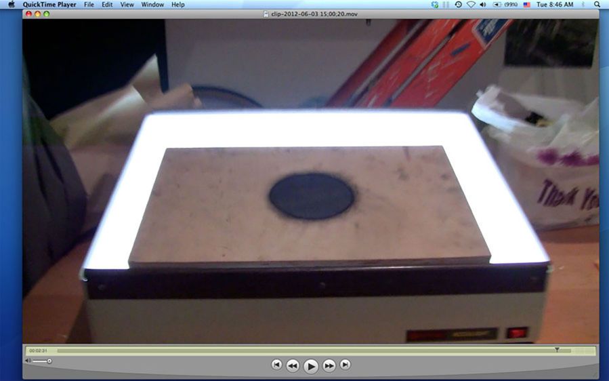Click the Wi-Fi status icon

point(471,5)
